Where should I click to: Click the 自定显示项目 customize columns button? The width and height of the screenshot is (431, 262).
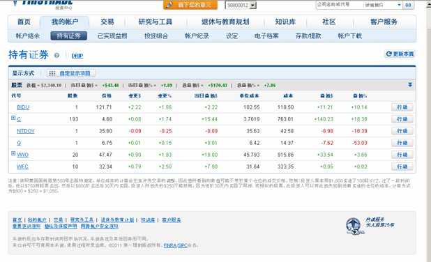tap(71, 73)
